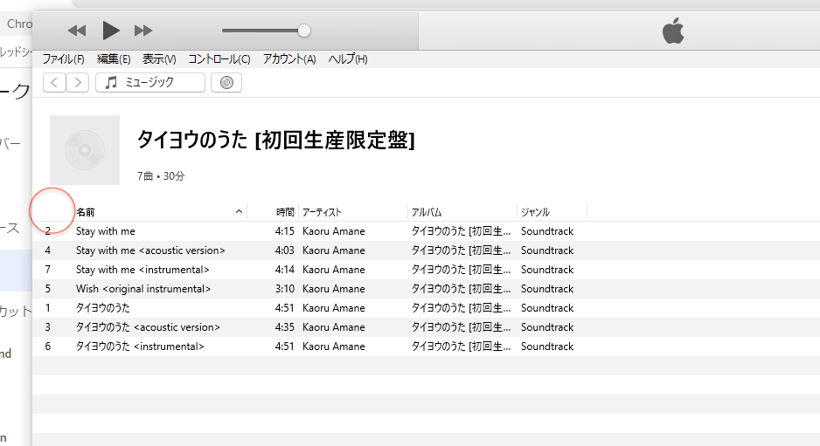Click the CD disc icon button
Screen dimensions: 820x446
[226, 83]
